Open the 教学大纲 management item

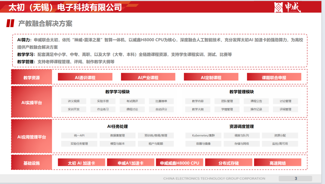click(198, 109)
